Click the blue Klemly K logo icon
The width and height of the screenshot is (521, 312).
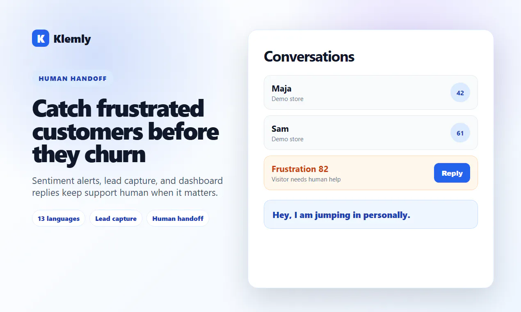pyautogui.click(x=41, y=38)
